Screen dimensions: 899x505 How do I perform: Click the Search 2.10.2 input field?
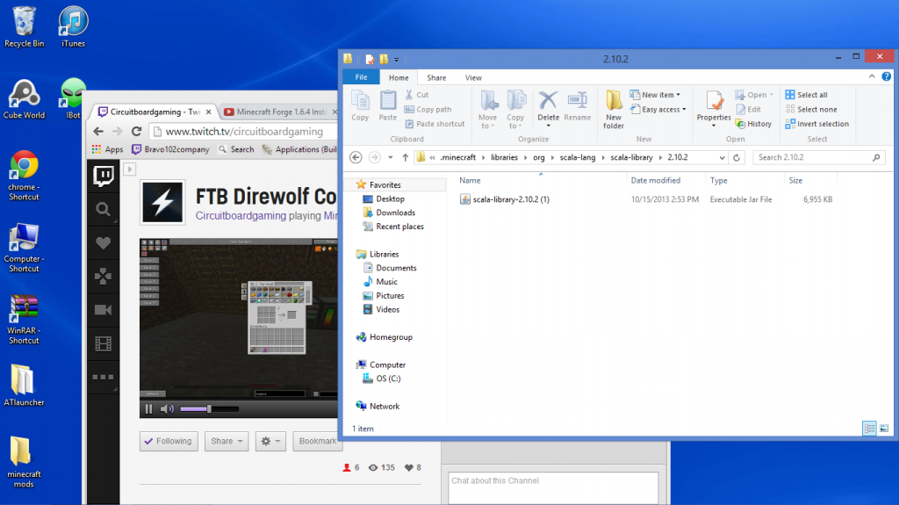812,157
